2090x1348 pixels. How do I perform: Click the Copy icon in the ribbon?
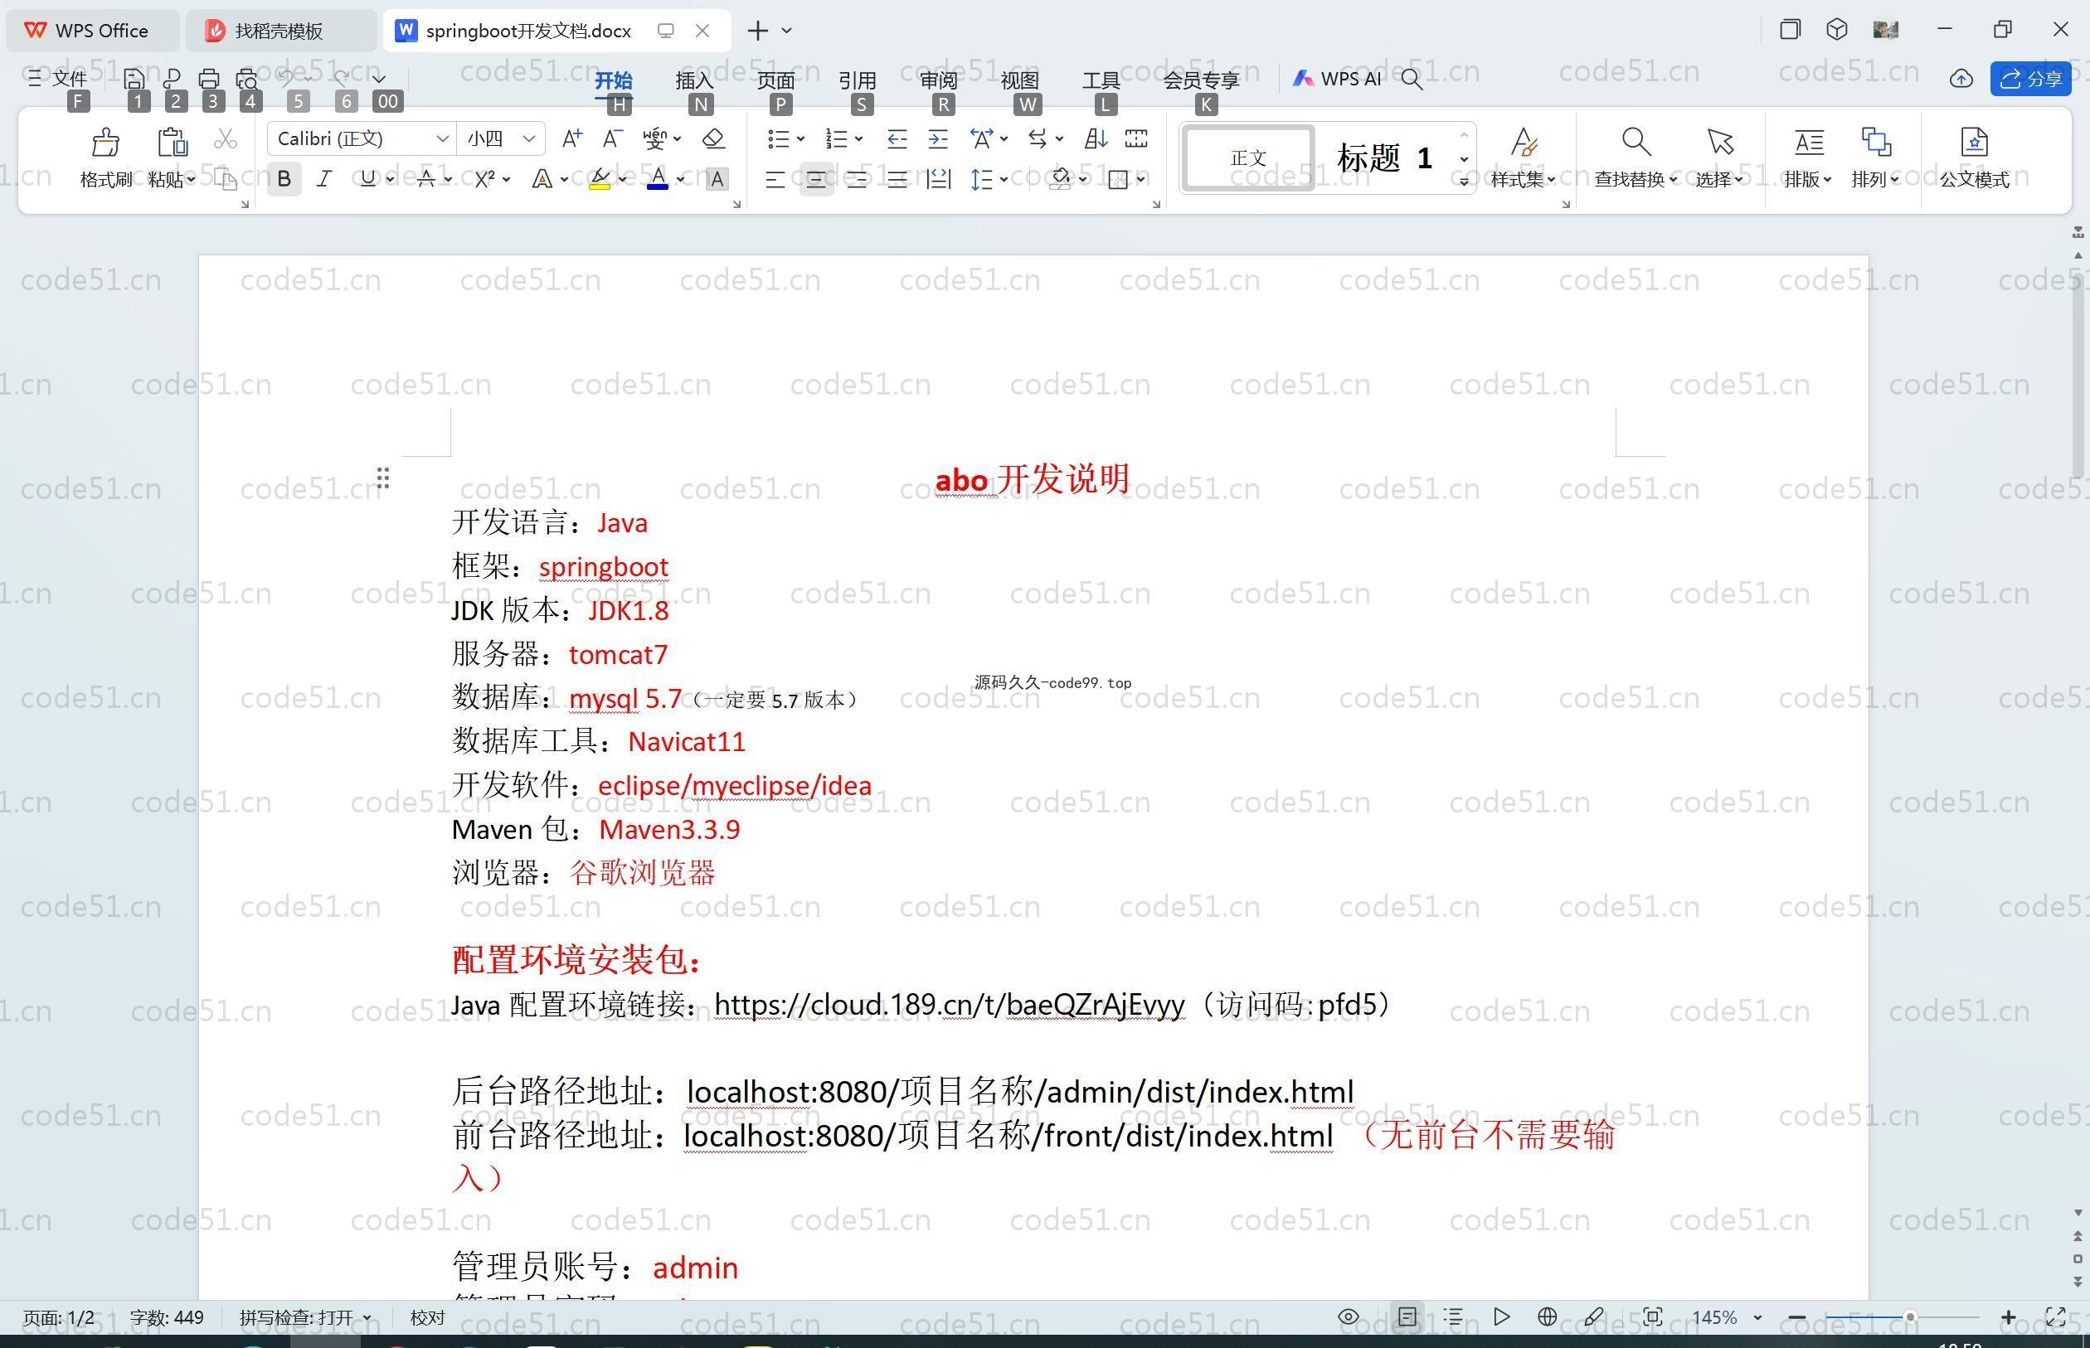click(x=226, y=179)
